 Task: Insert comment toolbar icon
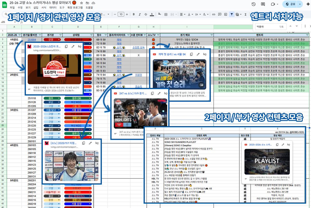coord(220,14)
